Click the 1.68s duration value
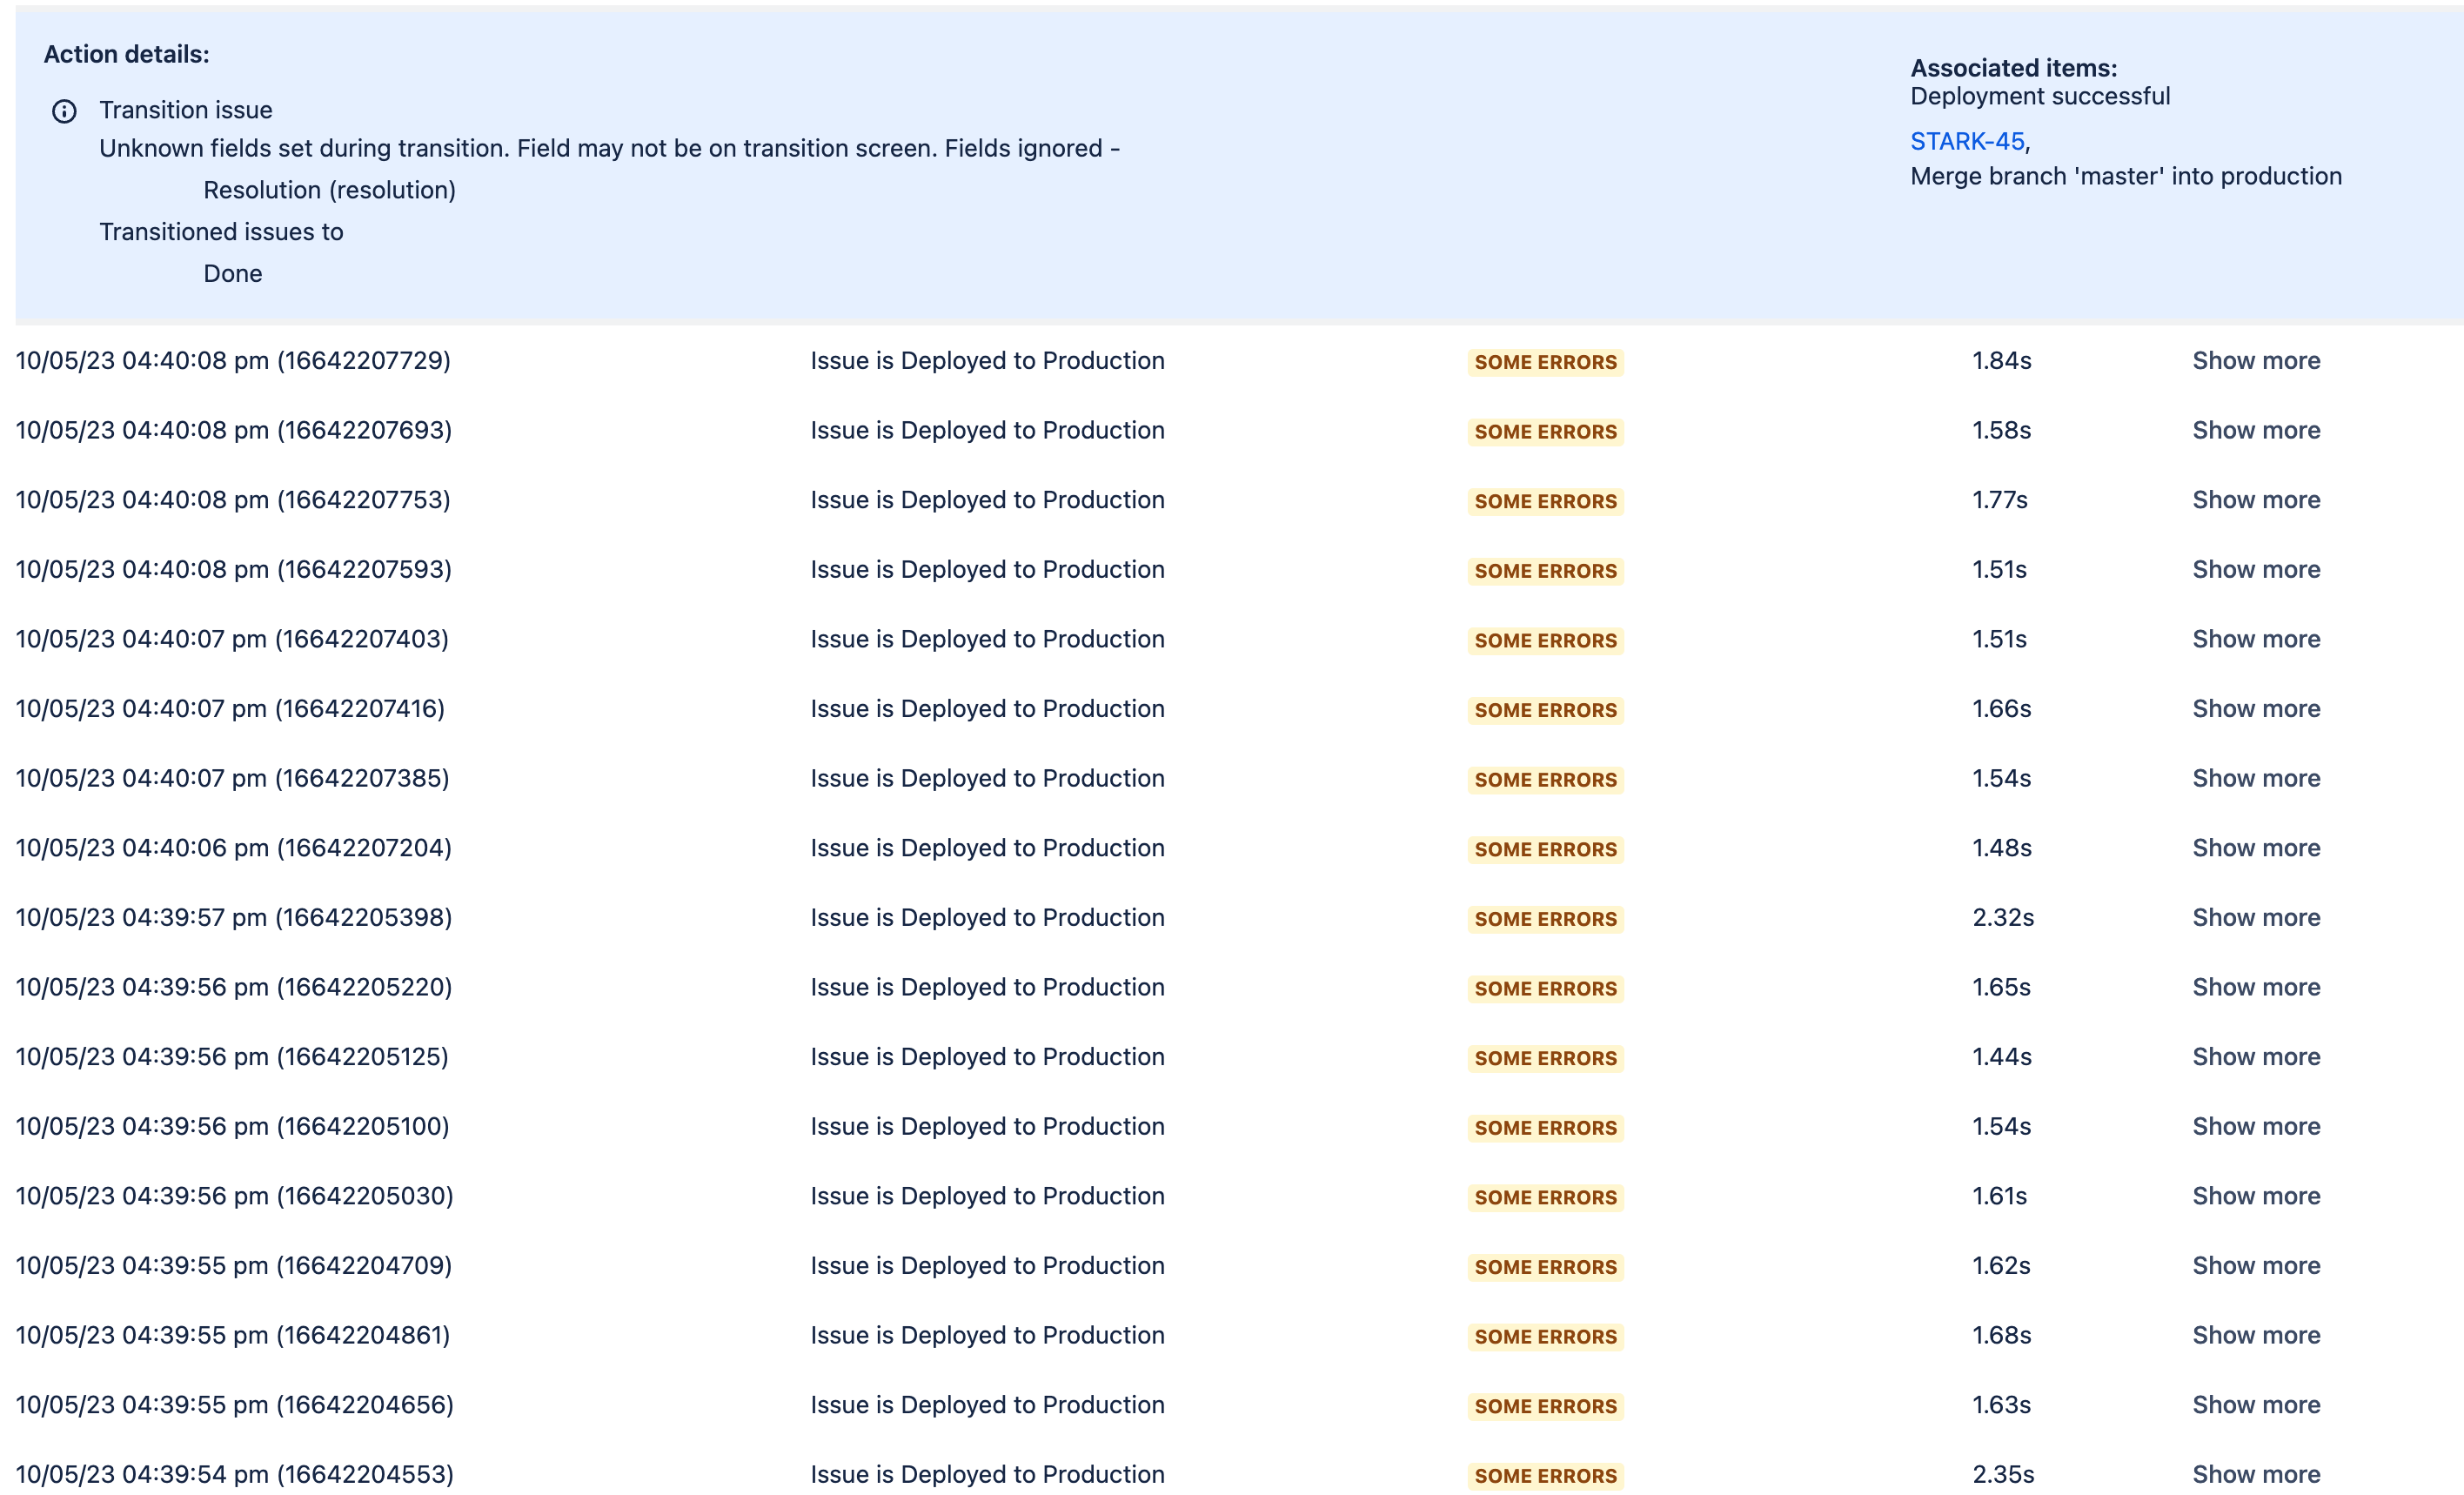This screenshot has width=2464, height=1495. 2001,1335
